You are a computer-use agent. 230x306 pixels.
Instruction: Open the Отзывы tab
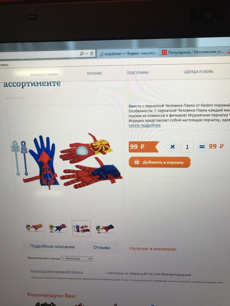click(x=101, y=248)
